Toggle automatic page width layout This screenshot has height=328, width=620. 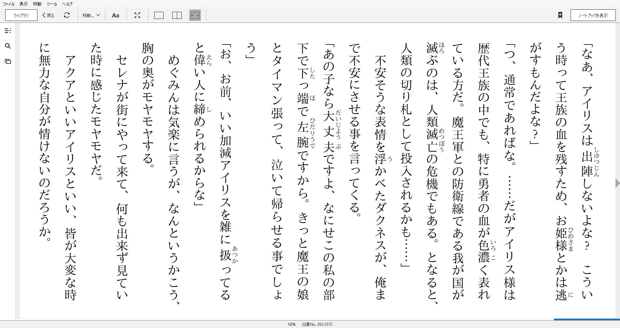[x=195, y=15]
